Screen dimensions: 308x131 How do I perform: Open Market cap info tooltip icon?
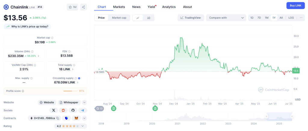click(x=52, y=38)
